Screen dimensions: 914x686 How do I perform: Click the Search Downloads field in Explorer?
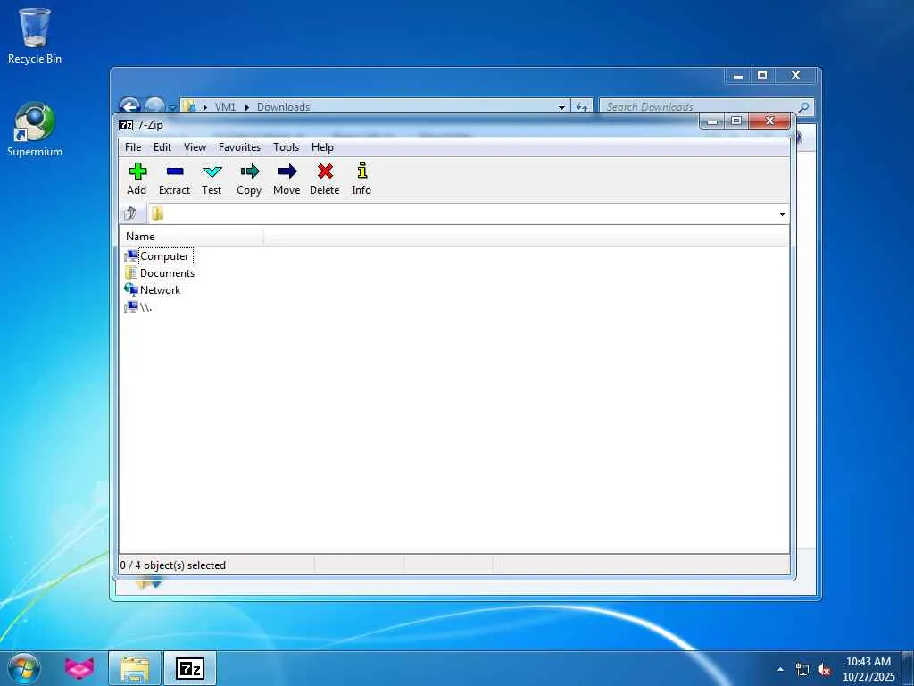point(700,107)
